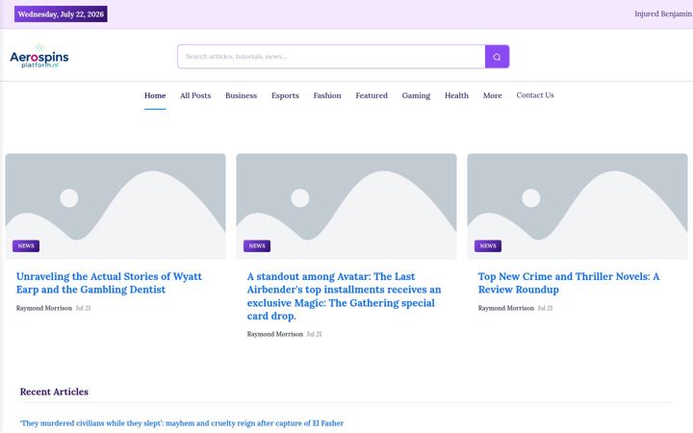This screenshot has height=433, width=693.
Task: Expand the More menu
Action: (493, 95)
